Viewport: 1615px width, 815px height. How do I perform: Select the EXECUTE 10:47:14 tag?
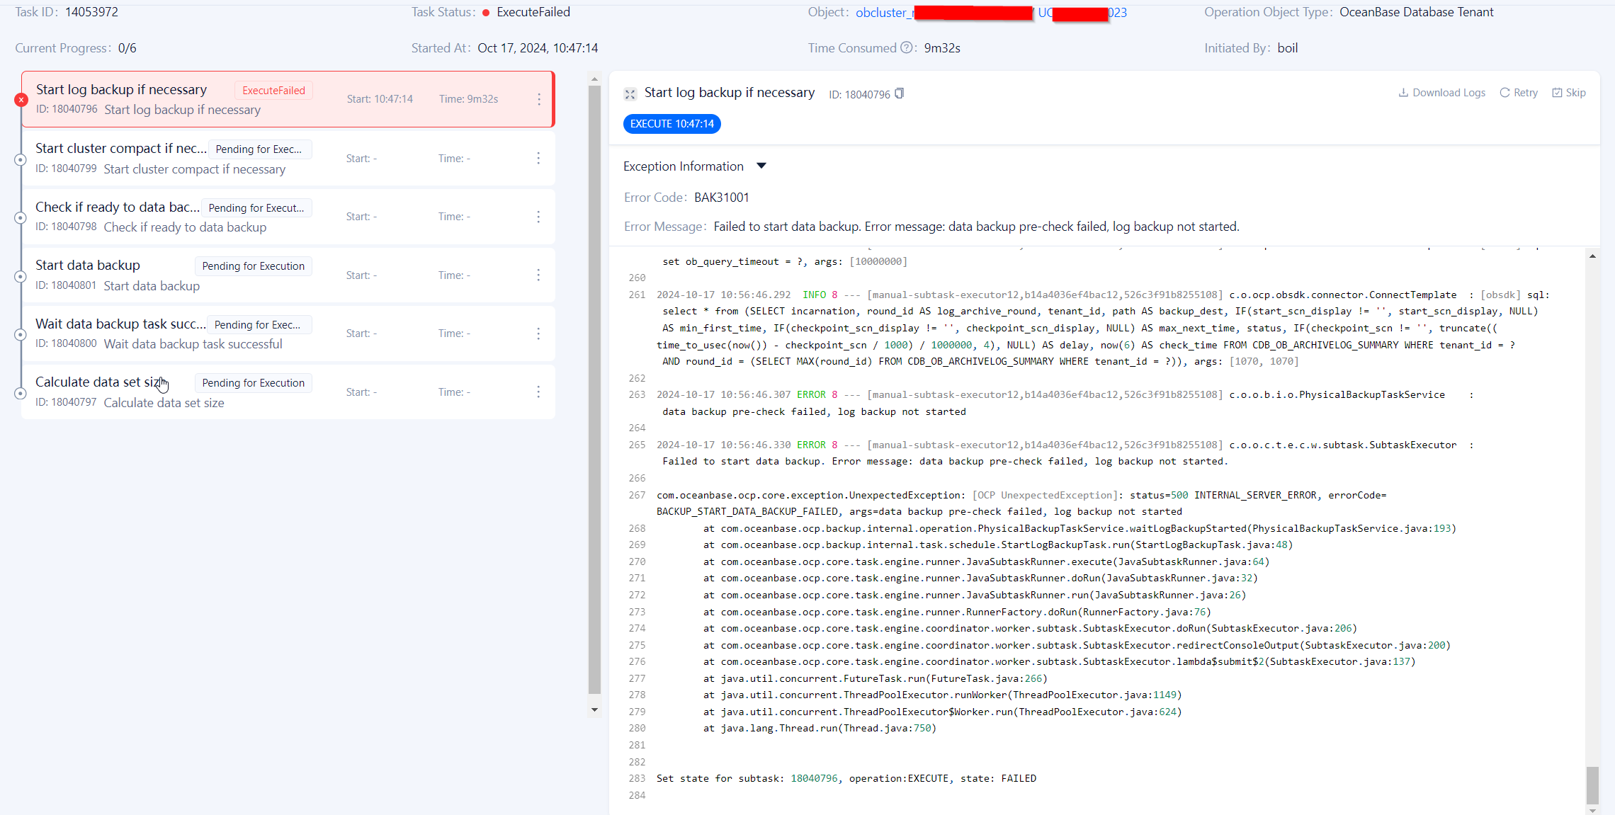click(672, 124)
